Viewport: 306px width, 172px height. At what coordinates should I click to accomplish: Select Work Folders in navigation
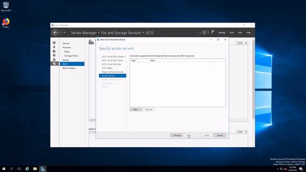point(69,68)
